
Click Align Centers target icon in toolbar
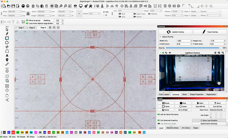click(x=122, y=6)
